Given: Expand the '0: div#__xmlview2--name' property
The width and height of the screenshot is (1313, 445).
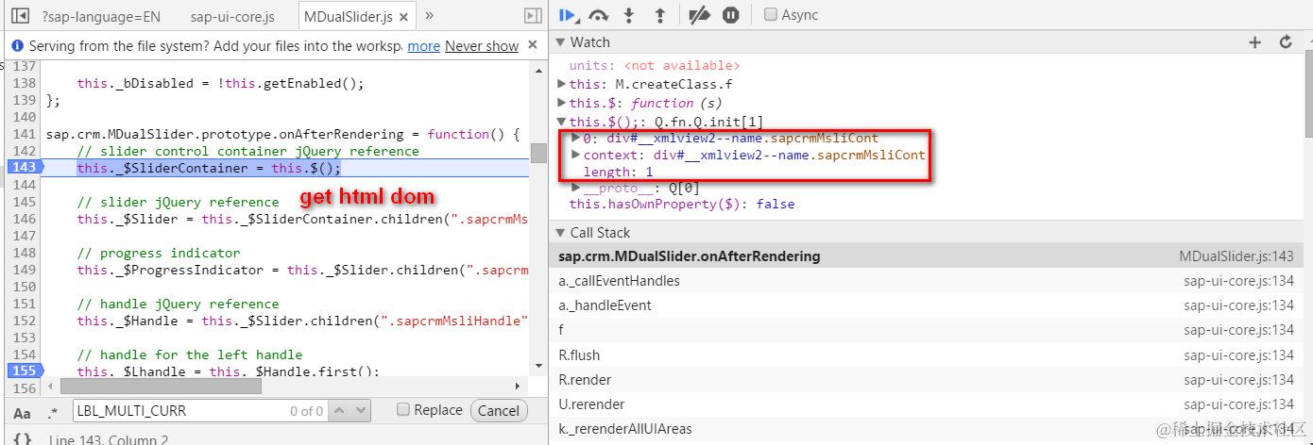Looking at the screenshot, I should pyautogui.click(x=576, y=138).
